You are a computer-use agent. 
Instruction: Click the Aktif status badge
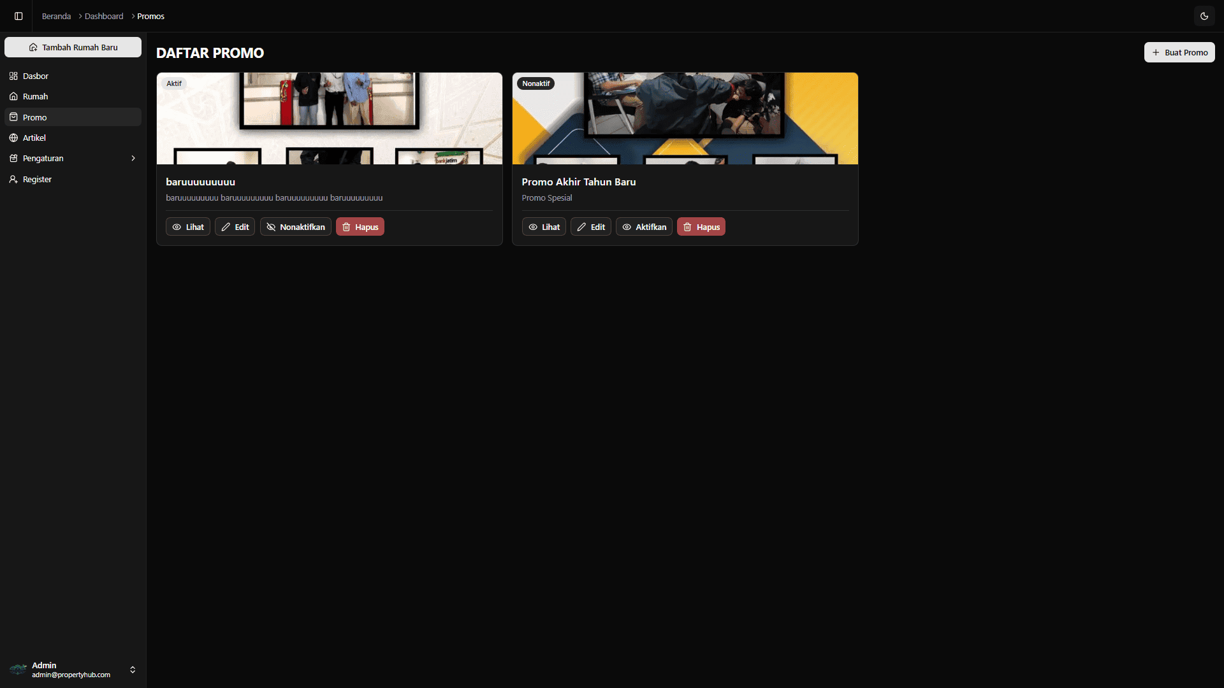point(174,83)
